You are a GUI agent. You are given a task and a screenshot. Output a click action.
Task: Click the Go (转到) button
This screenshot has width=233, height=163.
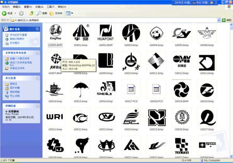pyautogui.click(x=226, y=20)
